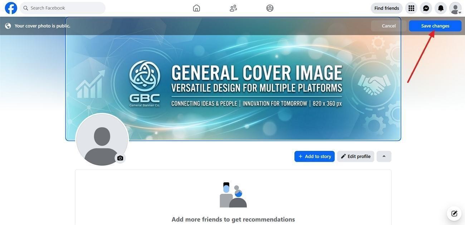The width and height of the screenshot is (465, 225).
Task: Click Edit profile button
Action: point(356,156)
